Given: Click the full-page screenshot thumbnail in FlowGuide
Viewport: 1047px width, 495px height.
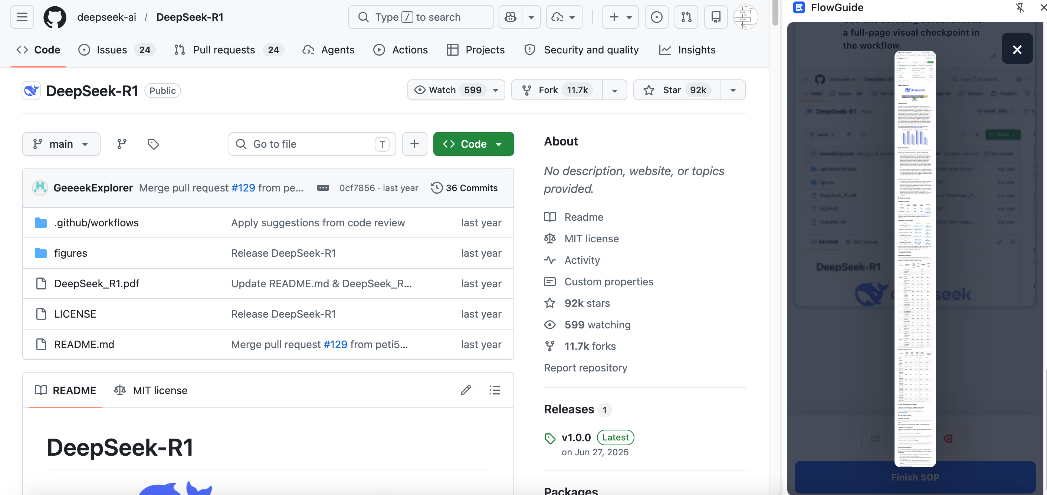Looking at the screenshot, I should [915, 259].
